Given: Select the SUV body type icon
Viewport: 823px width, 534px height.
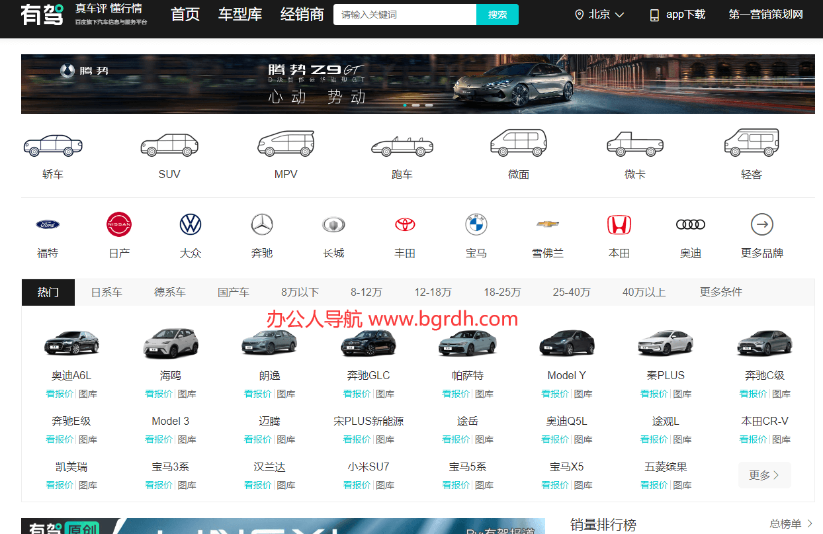Looking at the screenshot, I should pos(169,145).
